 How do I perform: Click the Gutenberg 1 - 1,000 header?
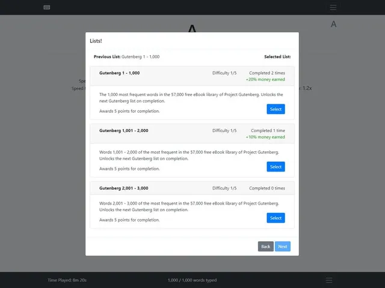119,73
